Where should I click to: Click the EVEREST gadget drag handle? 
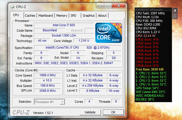(175, 16)
